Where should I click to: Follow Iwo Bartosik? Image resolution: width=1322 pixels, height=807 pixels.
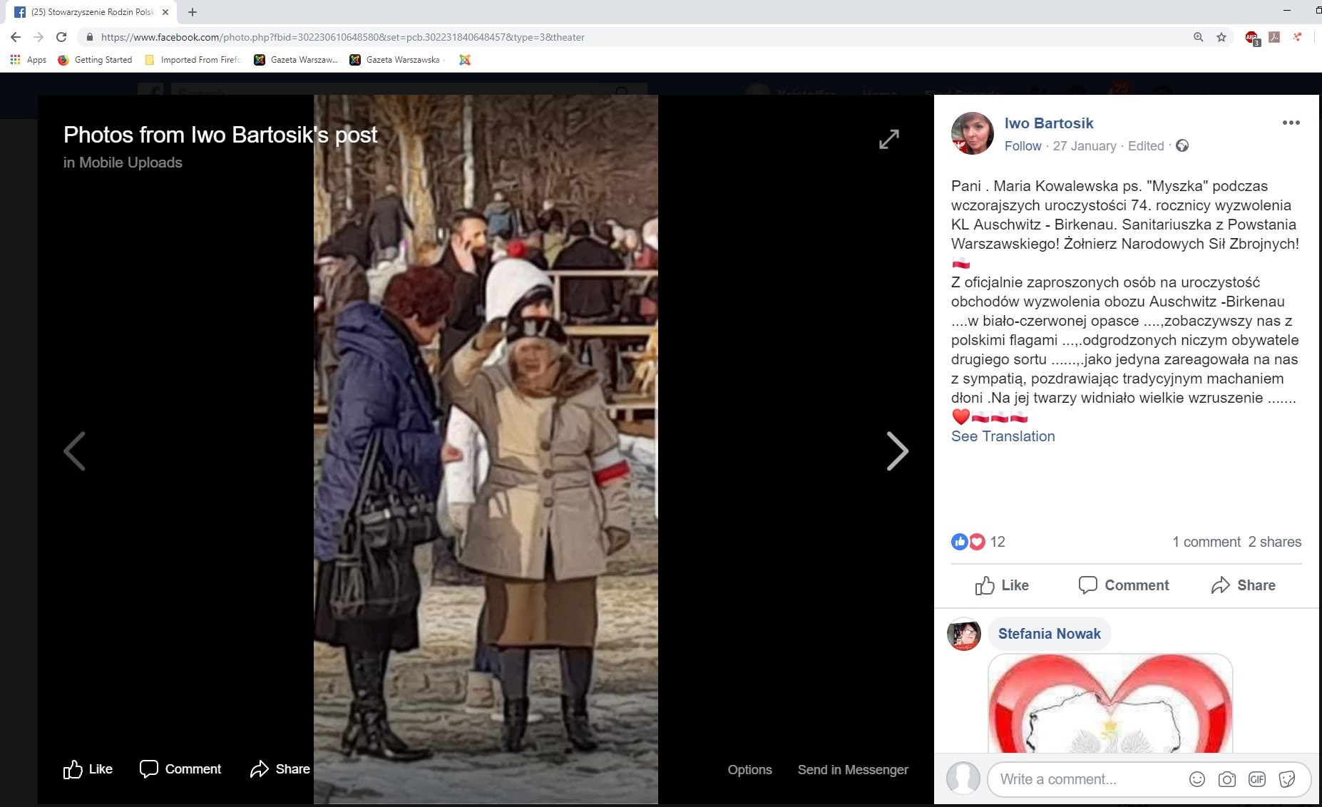(1023, 146)
